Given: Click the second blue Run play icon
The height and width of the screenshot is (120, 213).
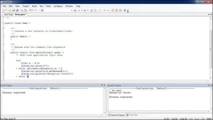Looking at the screenshot, I should (x=85, y=10).
